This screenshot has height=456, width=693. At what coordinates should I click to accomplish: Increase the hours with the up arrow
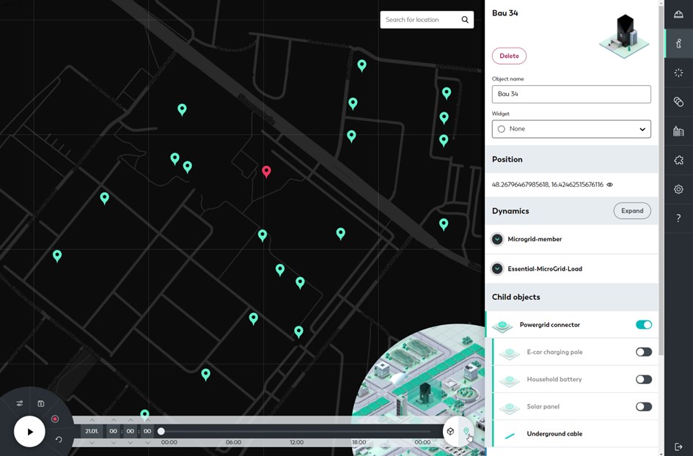pyautogui.click(x=114, y=420)
